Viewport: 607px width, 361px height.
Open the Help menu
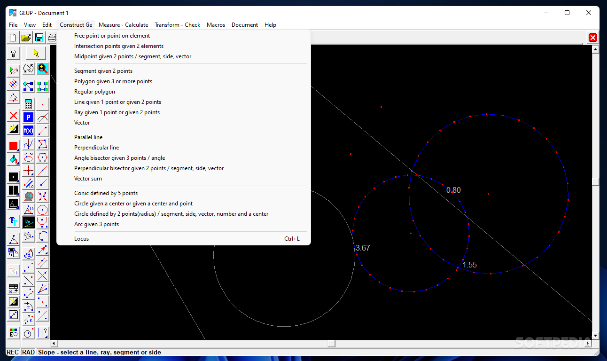click(x=270, y=25)
